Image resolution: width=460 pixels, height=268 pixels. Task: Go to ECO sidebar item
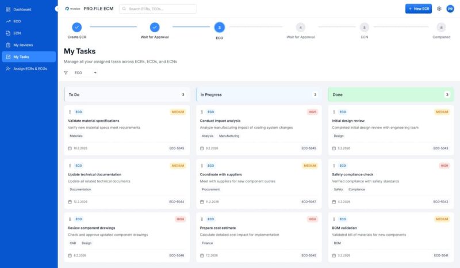29,21
